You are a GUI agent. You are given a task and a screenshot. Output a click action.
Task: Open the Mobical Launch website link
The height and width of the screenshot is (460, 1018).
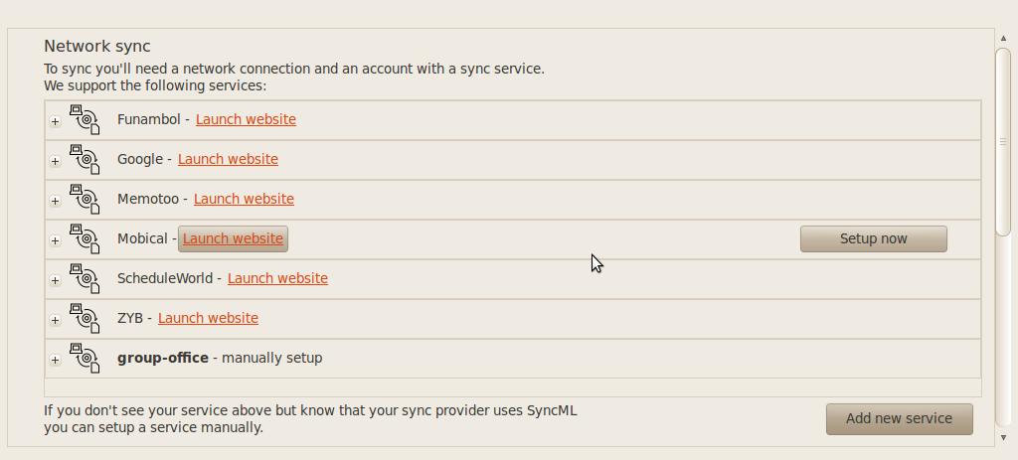pyautogui.click(x=233, y=238)
